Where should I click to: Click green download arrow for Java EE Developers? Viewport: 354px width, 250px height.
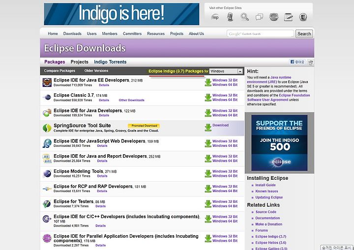[208, 83]
